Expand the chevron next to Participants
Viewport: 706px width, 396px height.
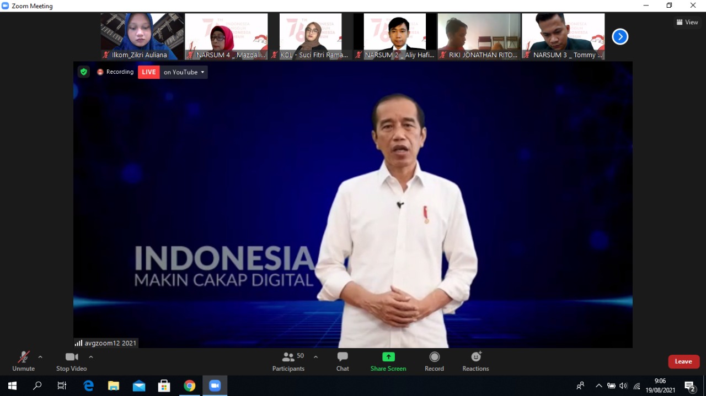click(315, 357)
